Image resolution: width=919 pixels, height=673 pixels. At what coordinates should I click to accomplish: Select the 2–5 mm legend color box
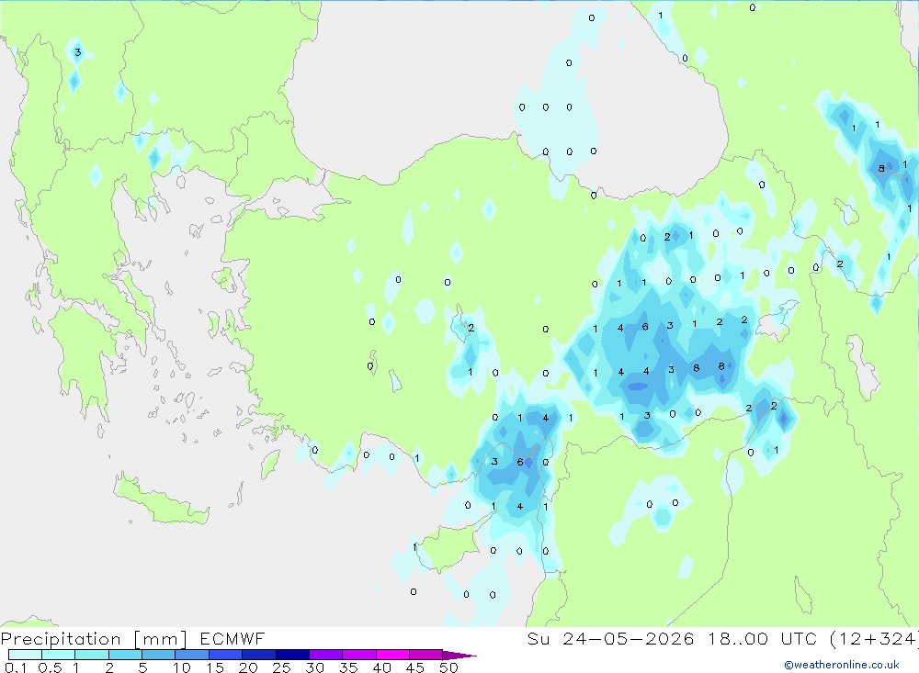tap(125, 655)
